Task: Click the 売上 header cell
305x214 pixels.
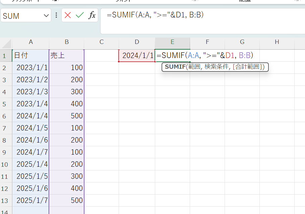Action: [x=67, y=56]
